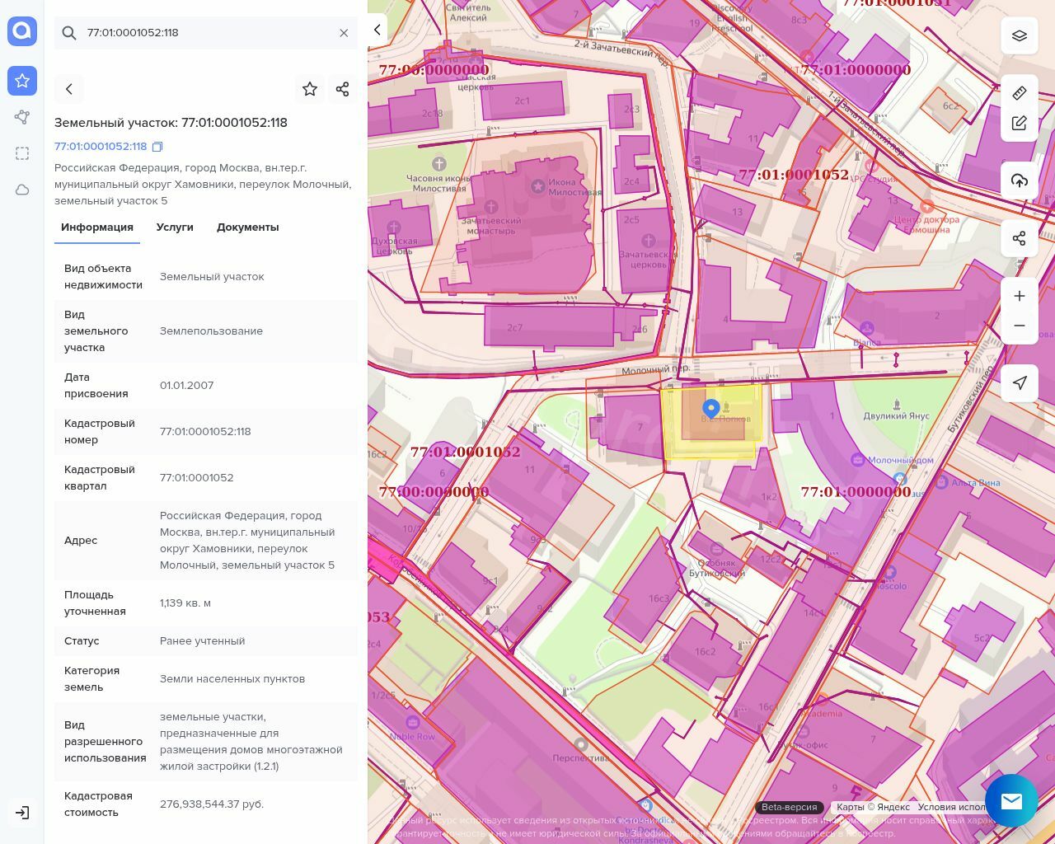Open the chat mail bubble
The width and height of the screenshot is (1055, 844).
(x=1010, y=801)
